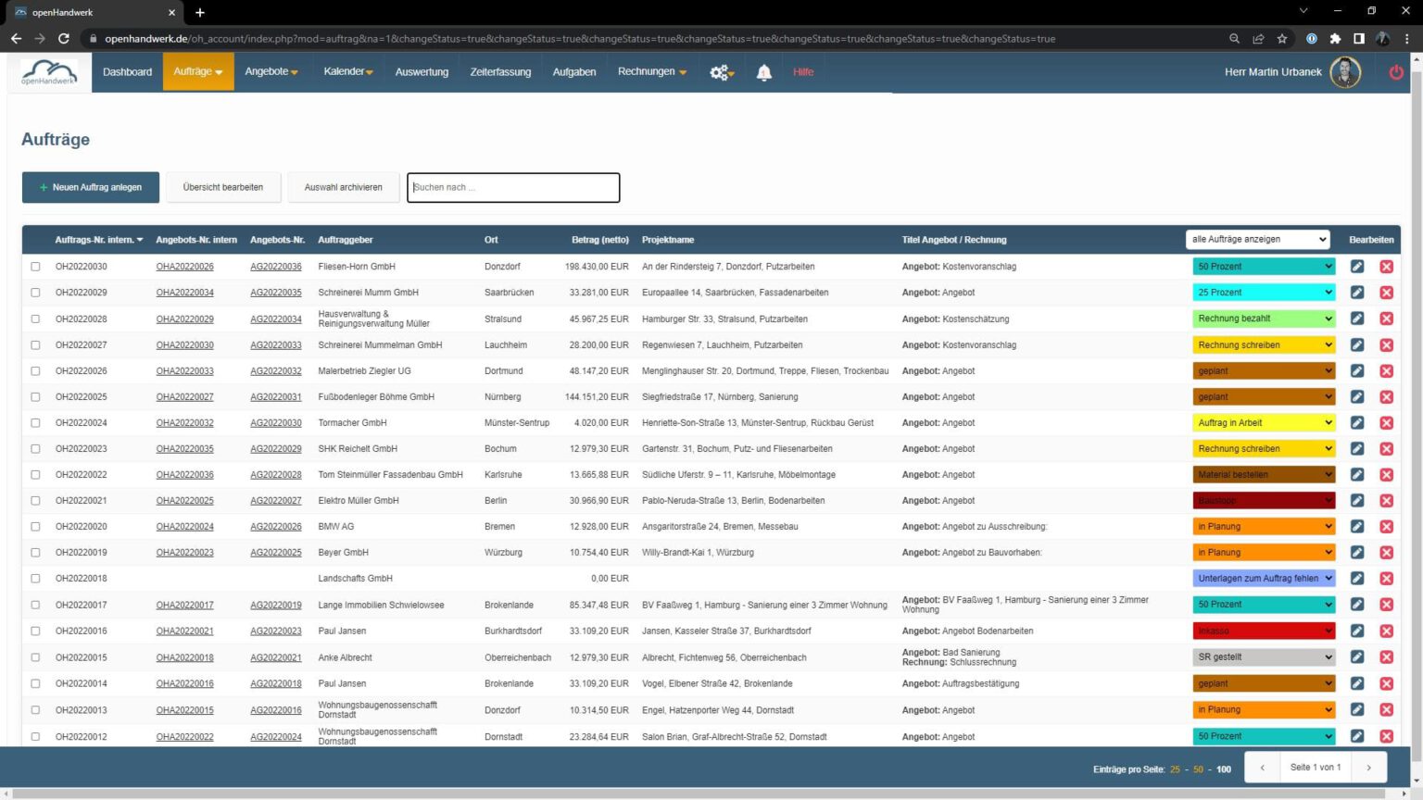Edit order OH20220030 with pencil icon
The height and width of the screenshot is (800, 1423).
pyautogui.click(x=1356, y=267)
